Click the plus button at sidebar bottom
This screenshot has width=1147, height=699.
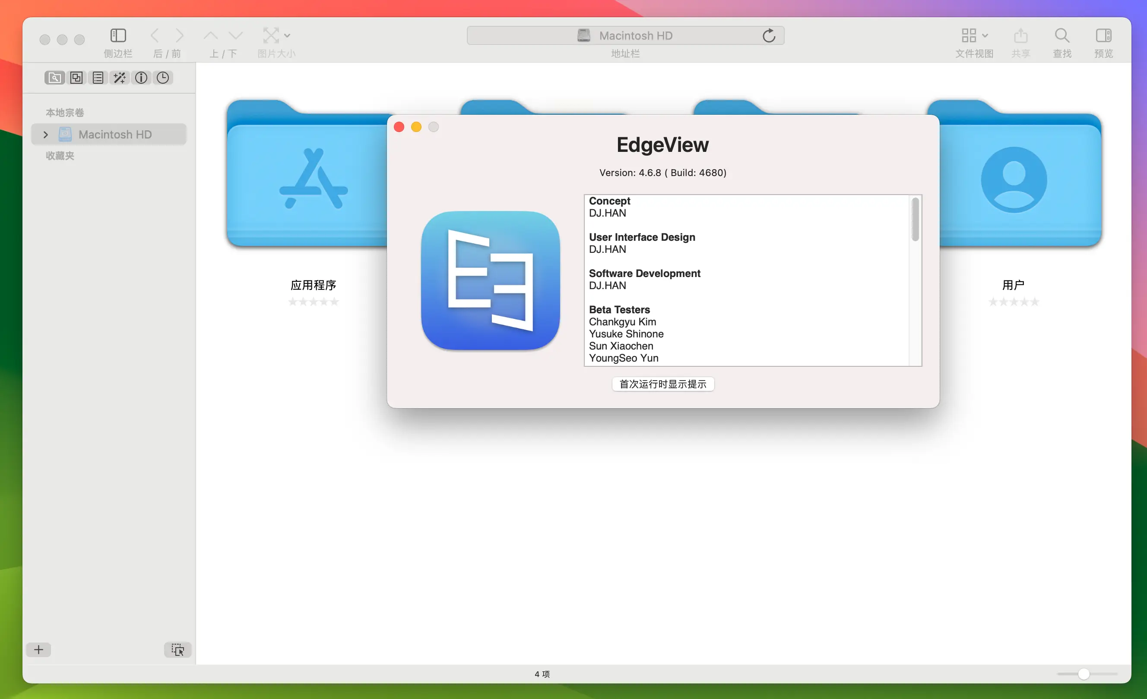(38, 650)
